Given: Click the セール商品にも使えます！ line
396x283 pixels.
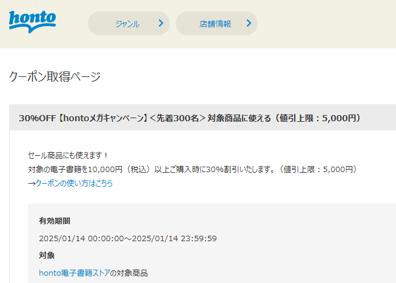Looking at the screenshot, I should (x=68, y=155).
